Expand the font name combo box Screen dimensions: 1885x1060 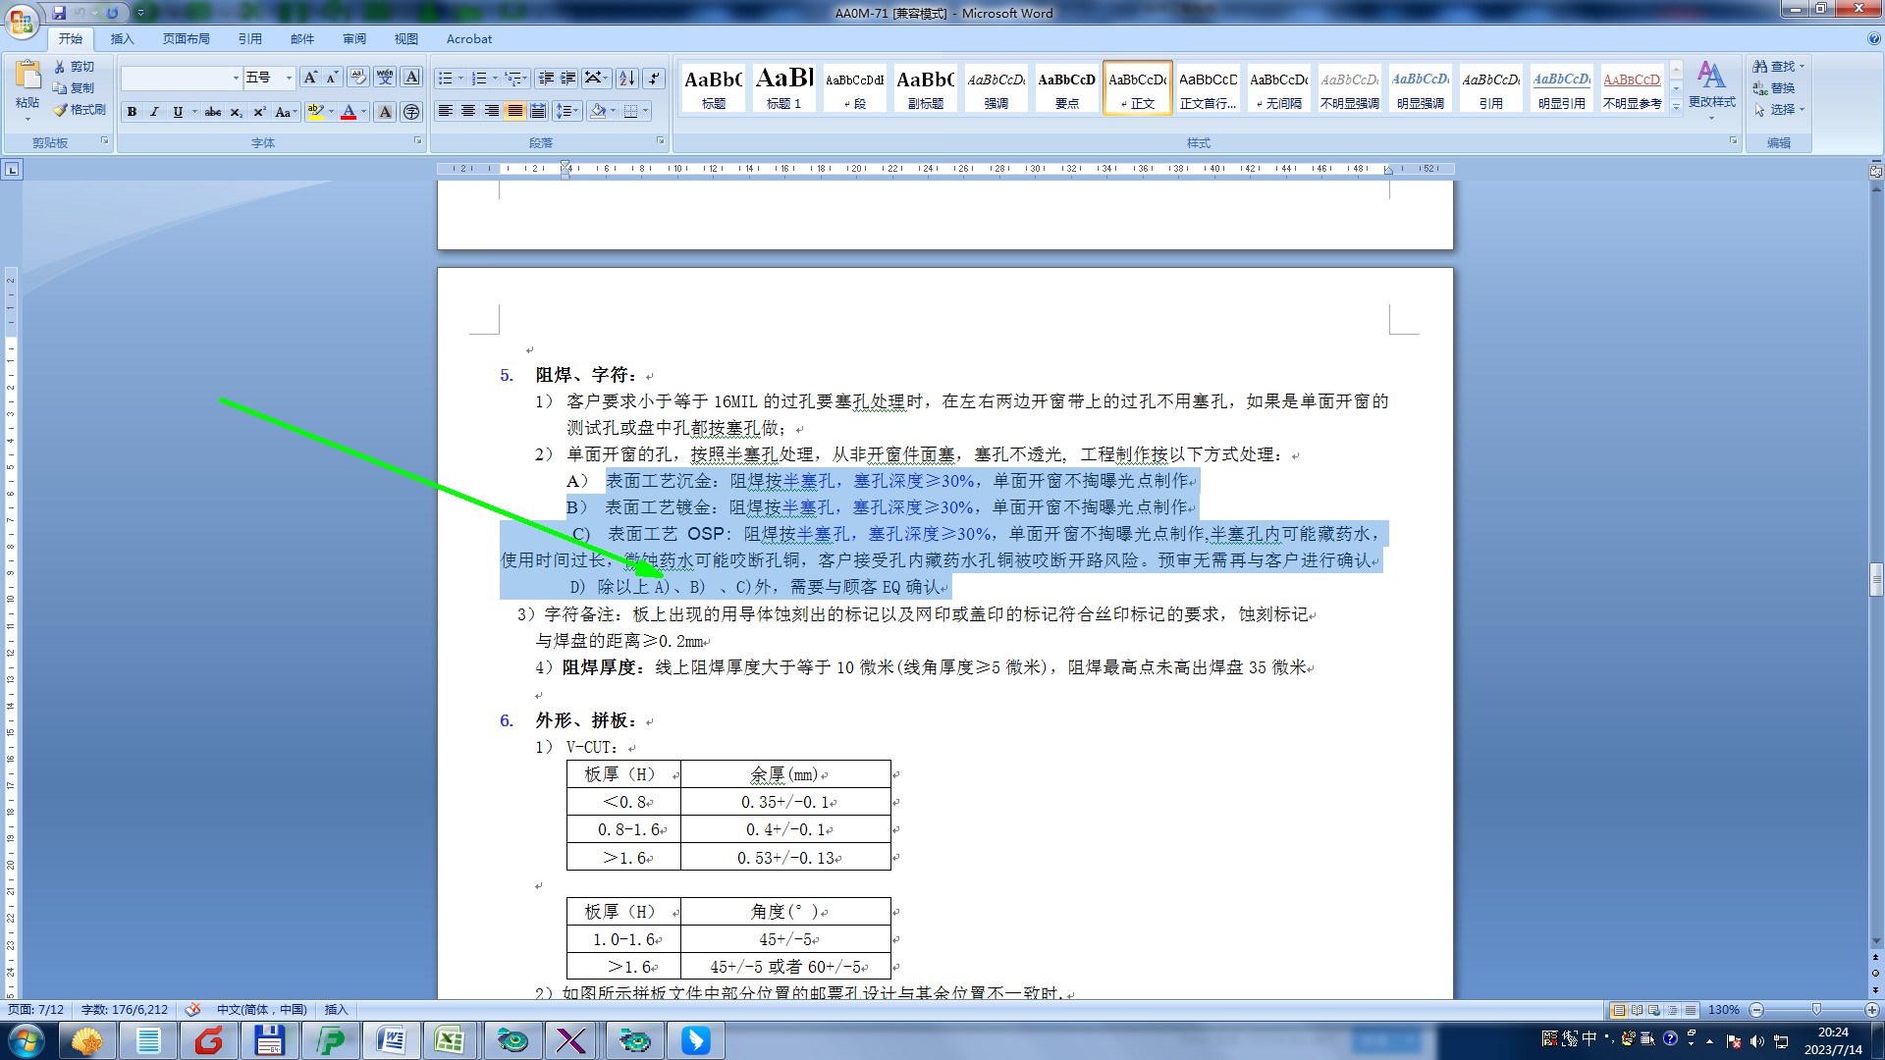pos(236,78)
